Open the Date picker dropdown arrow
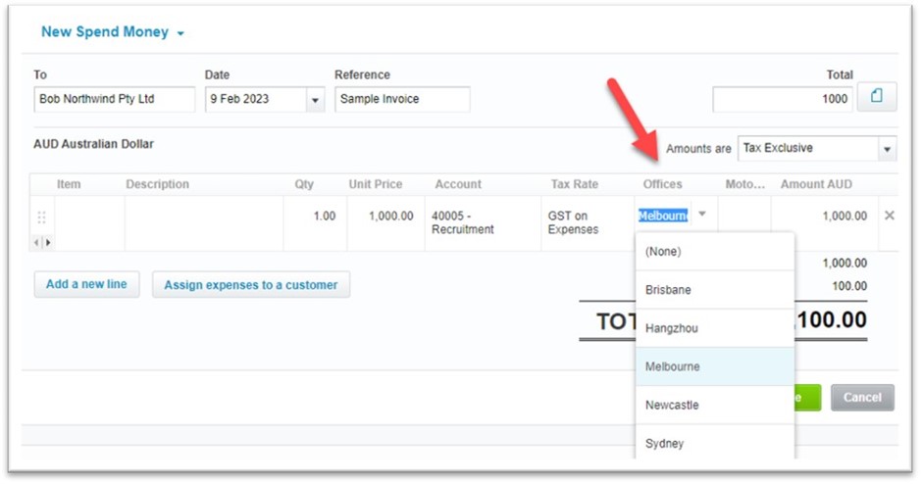 (315, 99)
